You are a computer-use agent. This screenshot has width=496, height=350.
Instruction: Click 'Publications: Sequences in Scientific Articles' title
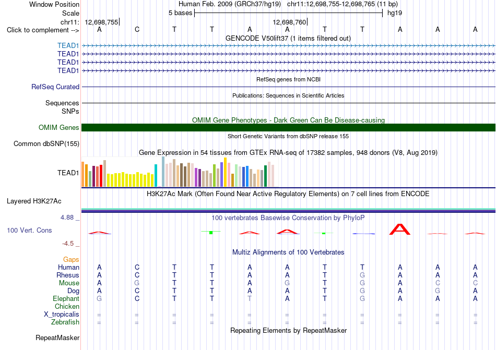pyautogui.click(x=288, y=95)
